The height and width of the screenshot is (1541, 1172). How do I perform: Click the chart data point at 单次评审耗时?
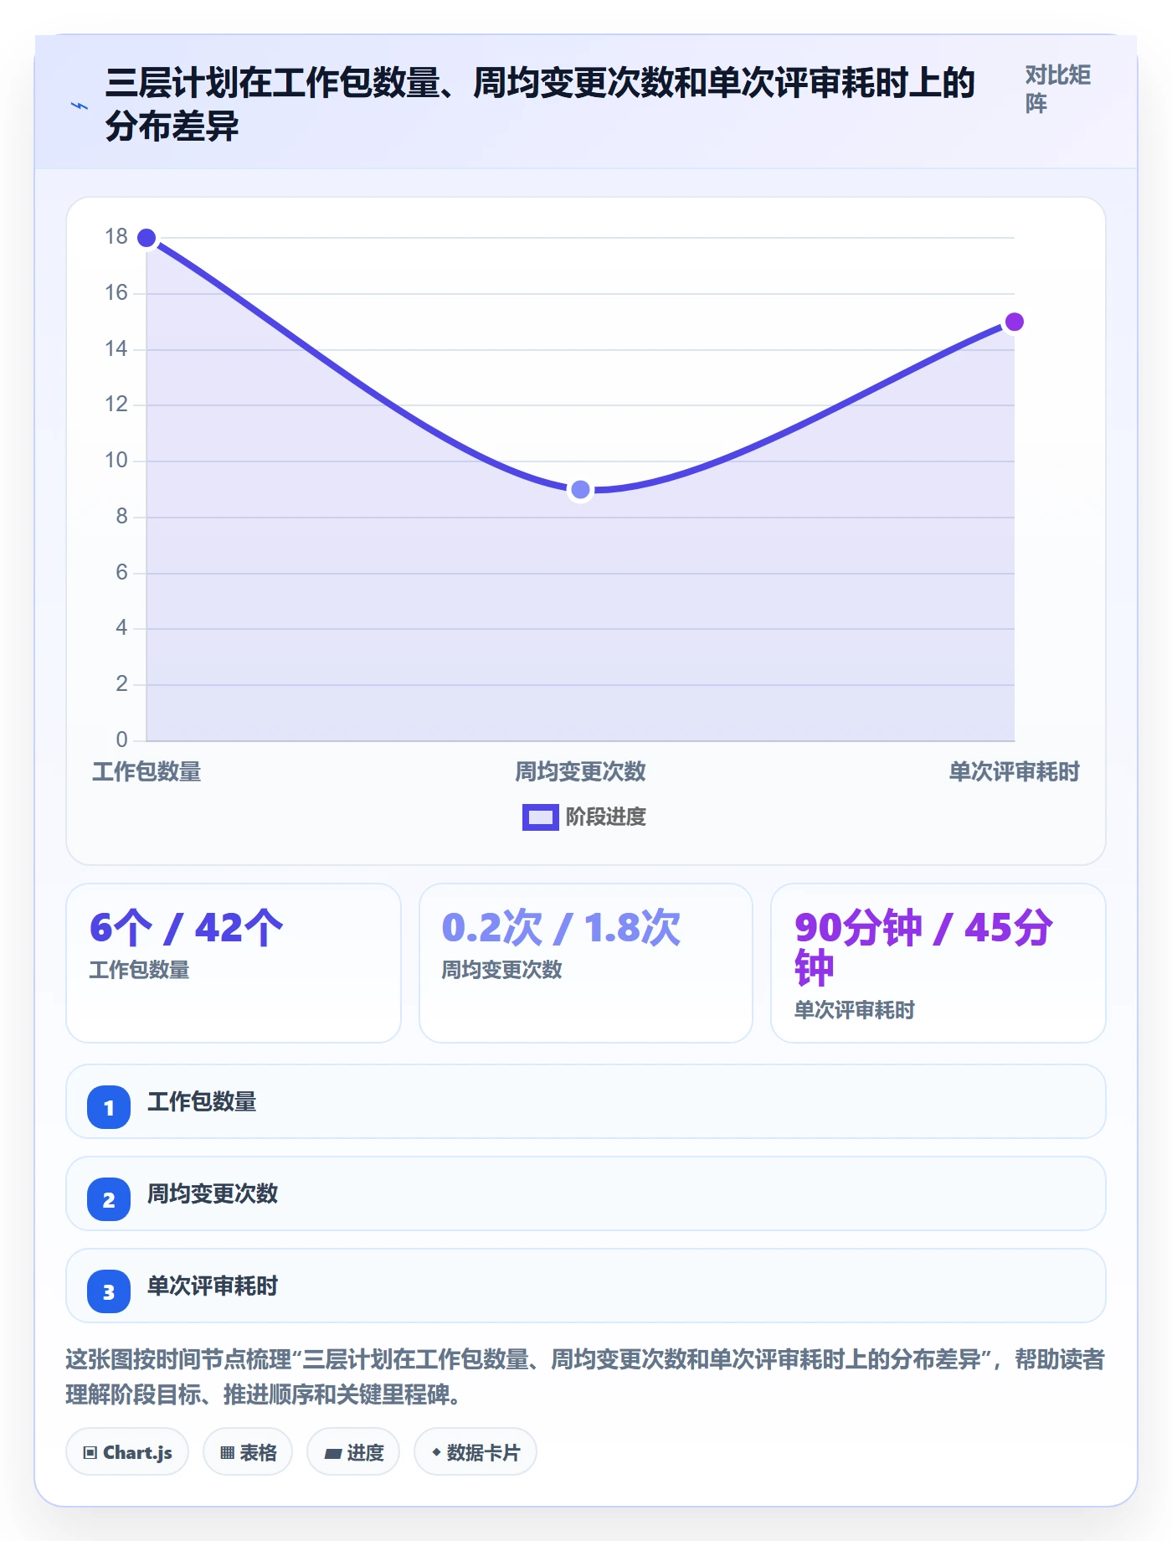(1014, 322)
